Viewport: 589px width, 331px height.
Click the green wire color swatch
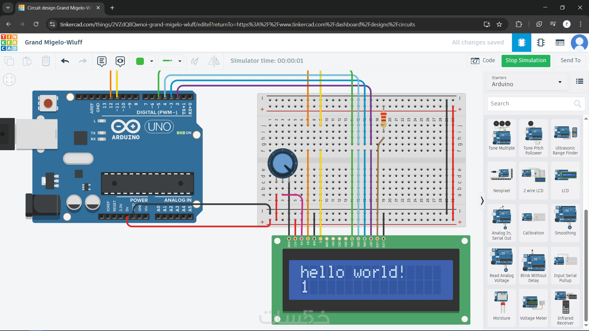(x=140, y=61)
